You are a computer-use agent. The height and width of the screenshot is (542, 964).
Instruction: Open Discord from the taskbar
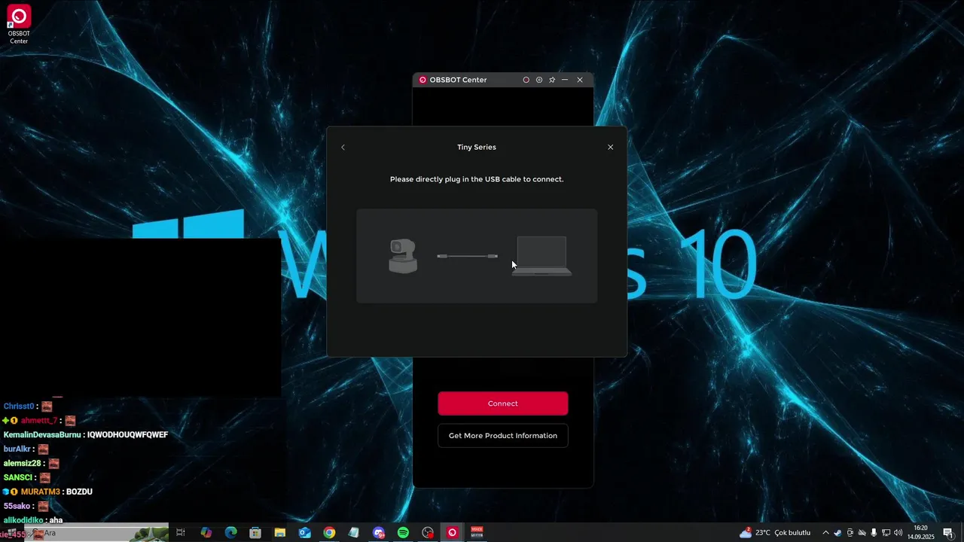[379, 533]
